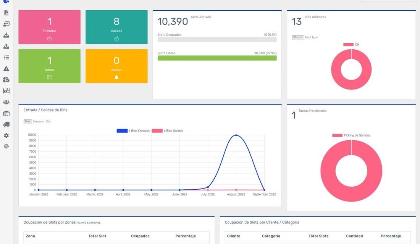Click the 13 Bins Ubicados value
The width and height of the screenshot is (420, 244).
coord(297,21)
